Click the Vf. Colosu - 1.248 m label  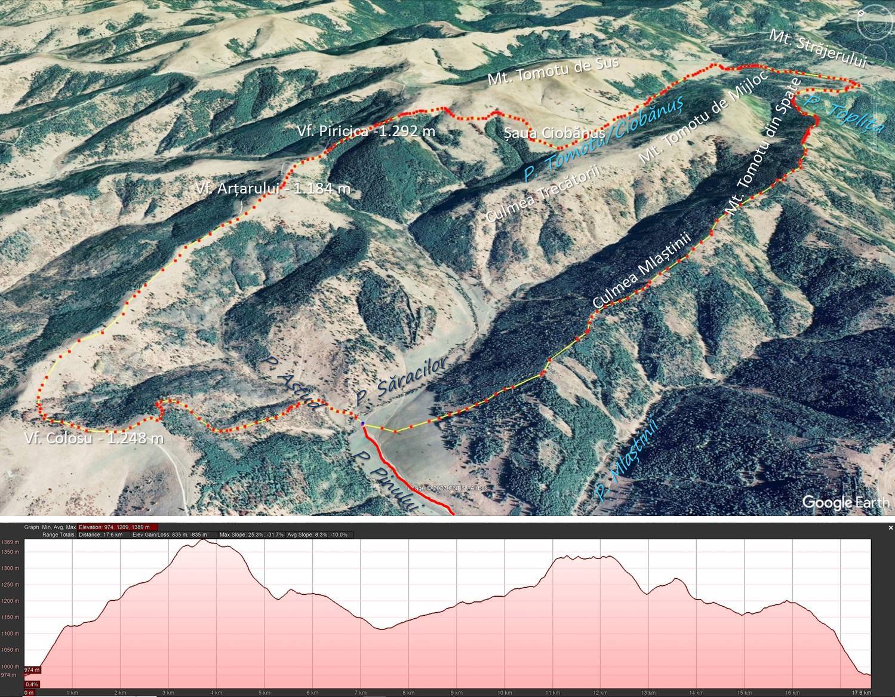click(94, 438)
